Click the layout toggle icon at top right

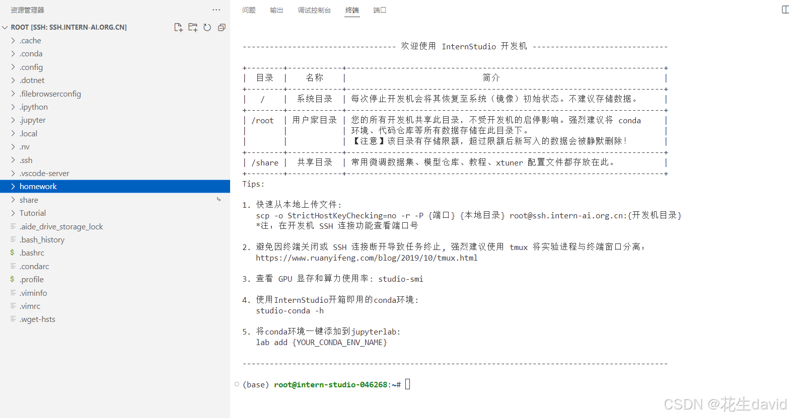pyautogui.click(x=785, y=10)
